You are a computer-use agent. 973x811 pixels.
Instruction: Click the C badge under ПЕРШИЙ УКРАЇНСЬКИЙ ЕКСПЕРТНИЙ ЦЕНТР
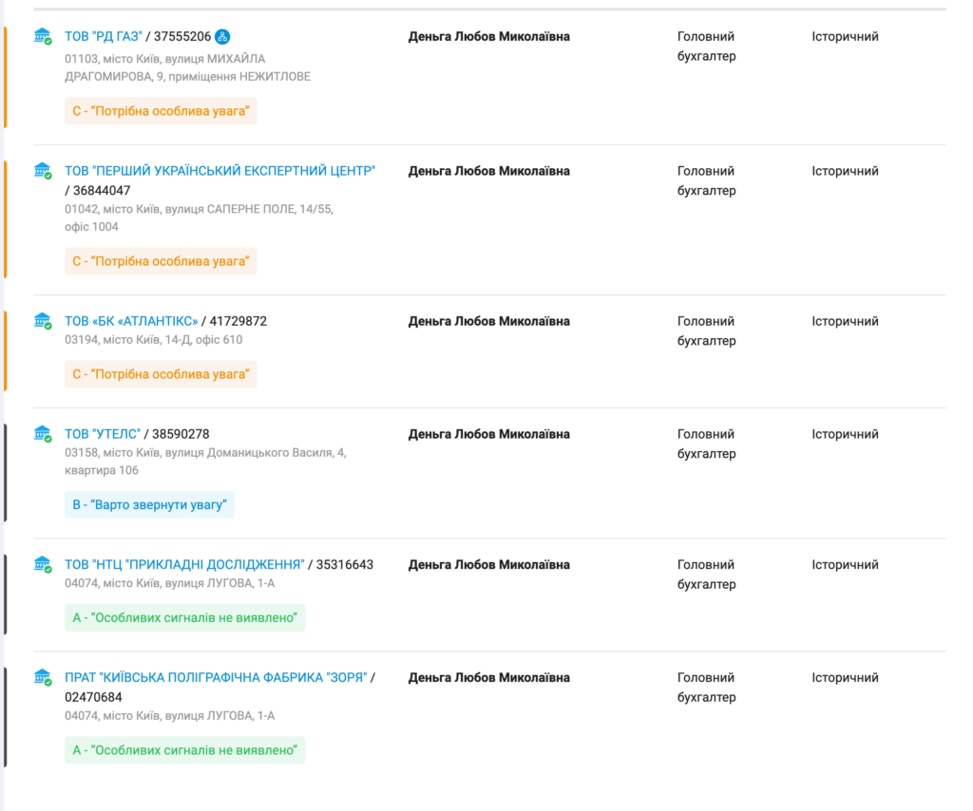161,262
